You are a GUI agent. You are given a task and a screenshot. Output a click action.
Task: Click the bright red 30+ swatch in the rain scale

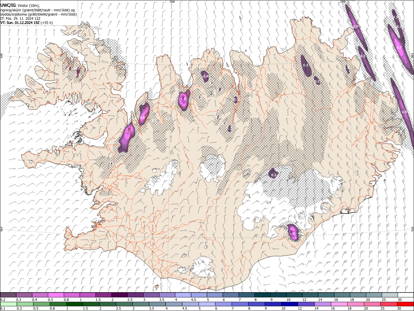[x=405, y=304]
